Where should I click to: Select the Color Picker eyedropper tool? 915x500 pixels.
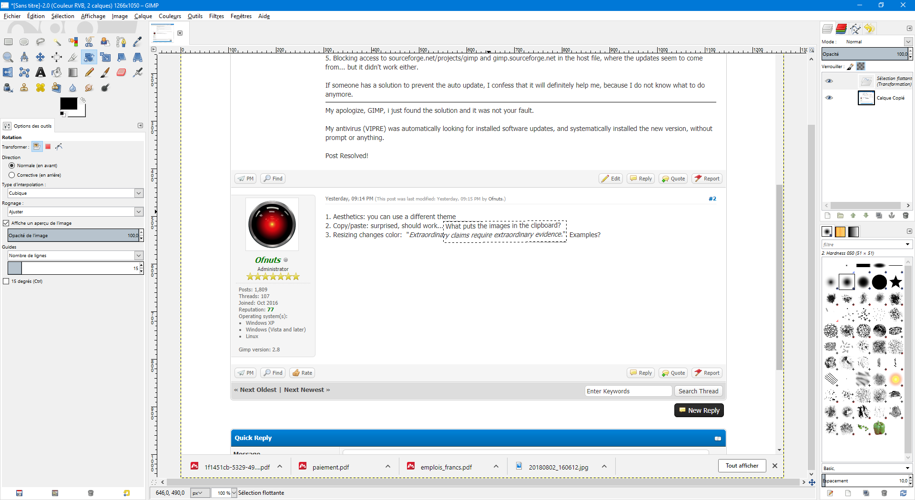(138, 42)
